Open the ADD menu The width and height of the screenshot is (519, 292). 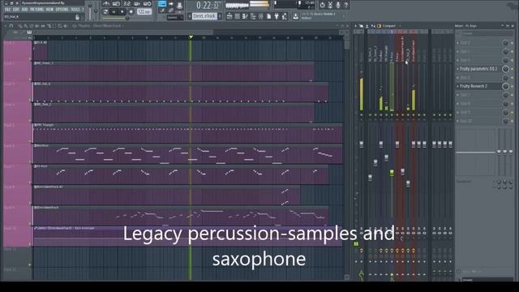coord(24,10)
